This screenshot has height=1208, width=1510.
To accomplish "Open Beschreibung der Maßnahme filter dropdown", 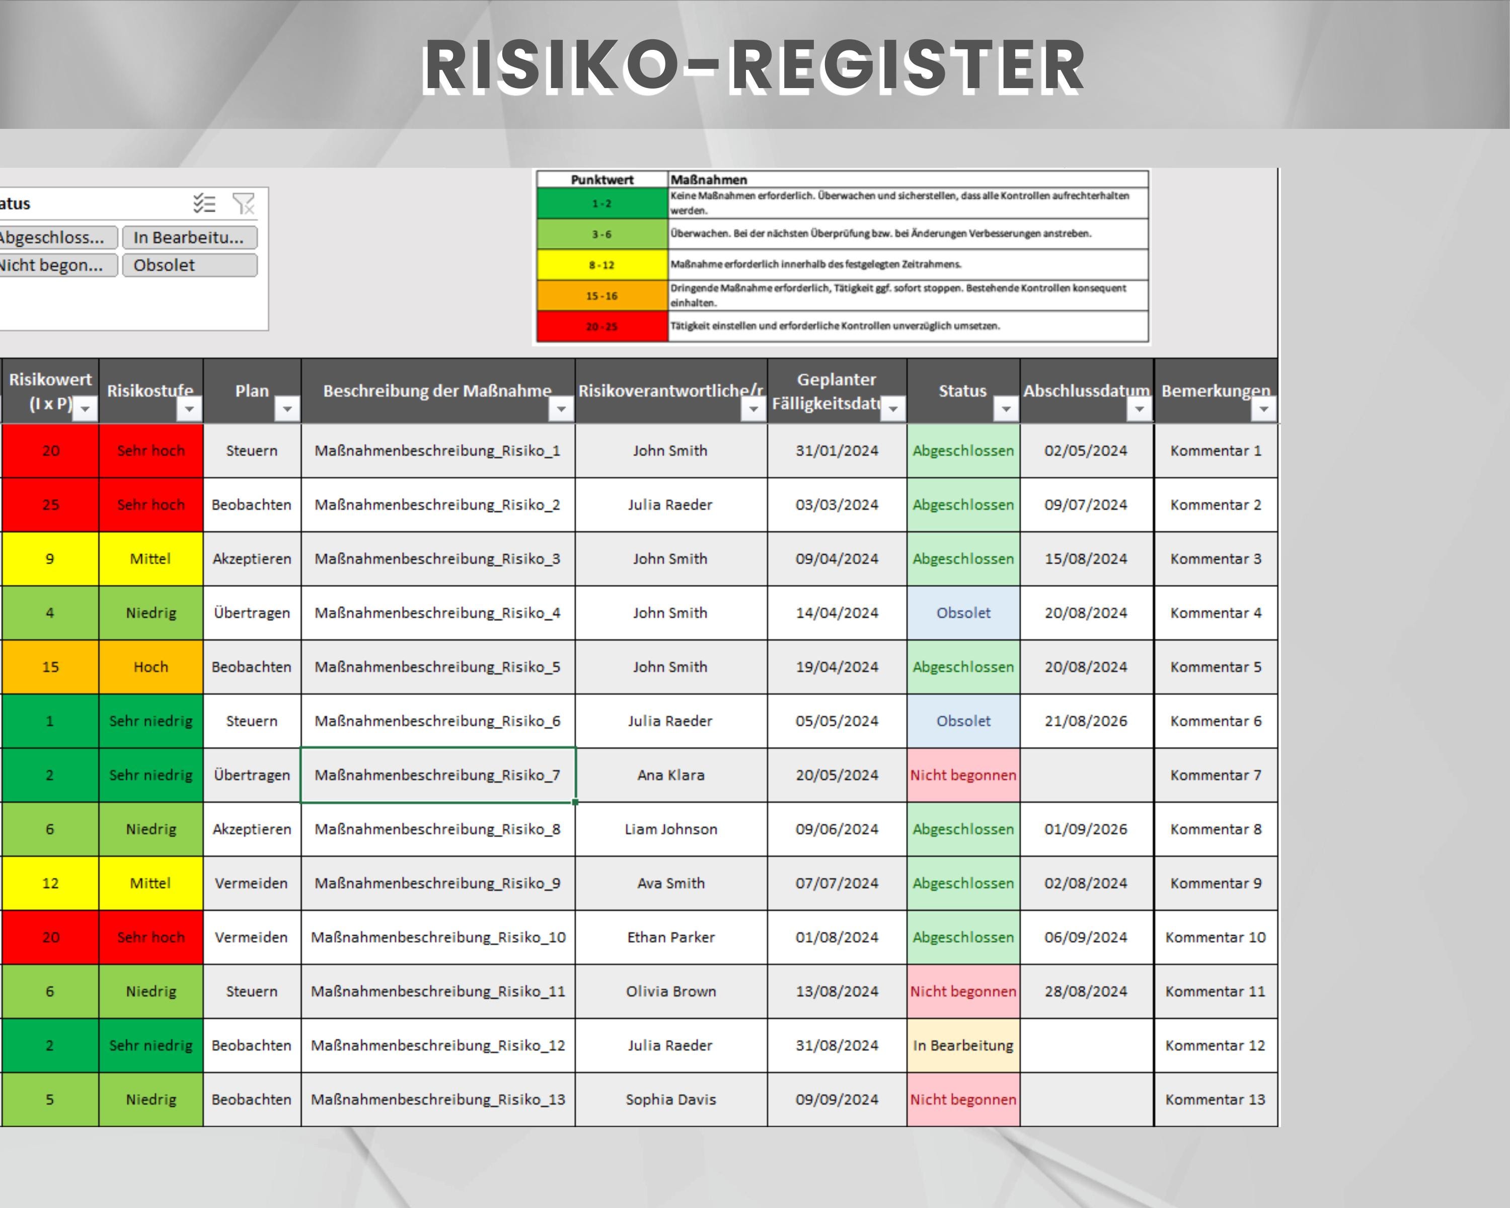I will 561,408.
